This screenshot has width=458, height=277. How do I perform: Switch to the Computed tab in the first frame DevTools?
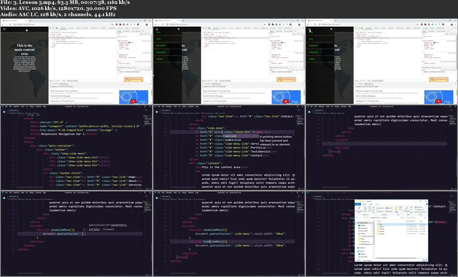(126, 31)
